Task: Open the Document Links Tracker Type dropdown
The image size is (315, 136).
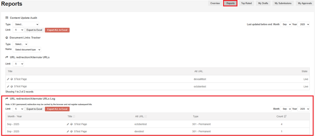Action: (20, 44)
